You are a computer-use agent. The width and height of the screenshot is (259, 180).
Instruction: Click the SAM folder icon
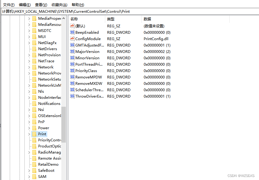tap(34, 176)
